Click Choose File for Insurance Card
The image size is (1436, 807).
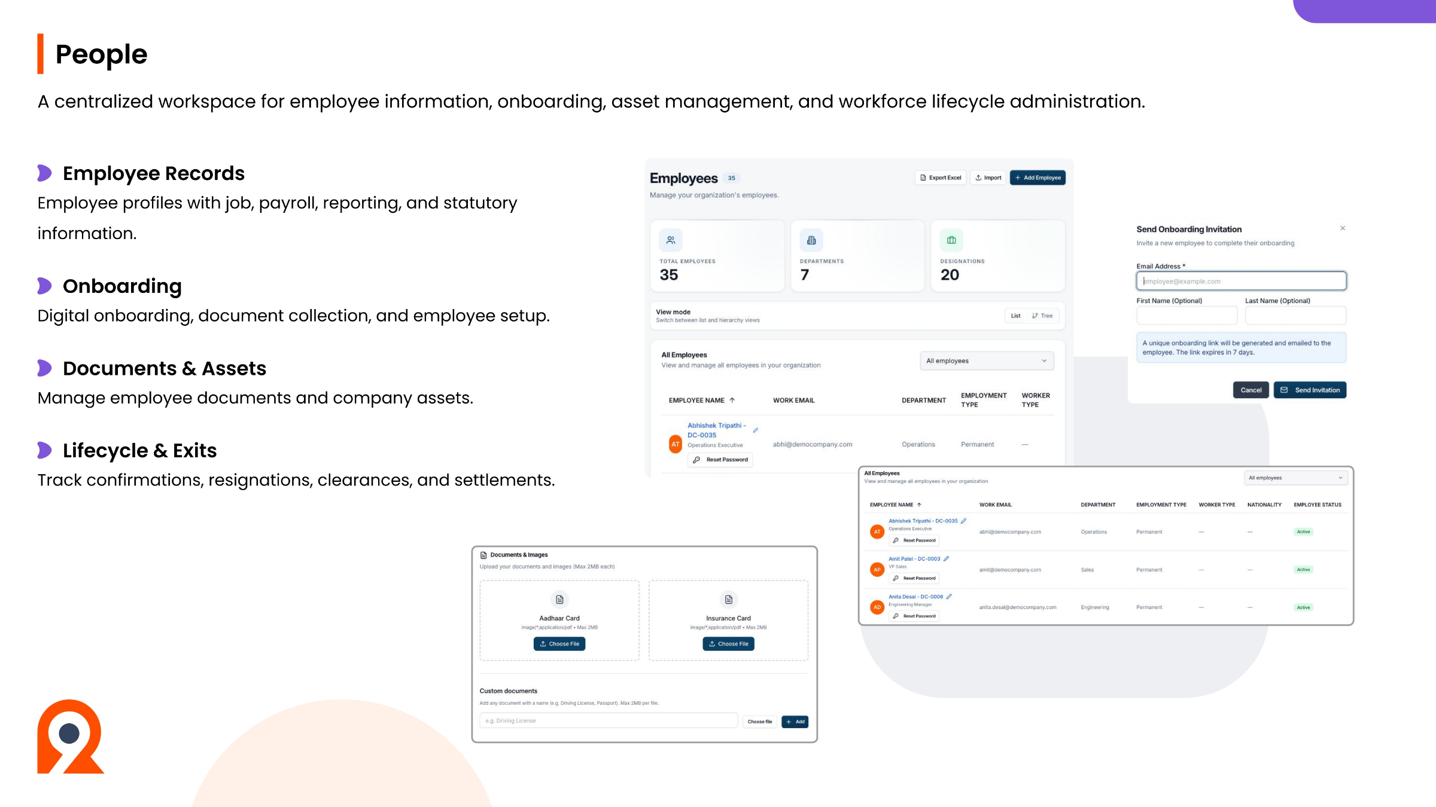click(x=728, y=644)
